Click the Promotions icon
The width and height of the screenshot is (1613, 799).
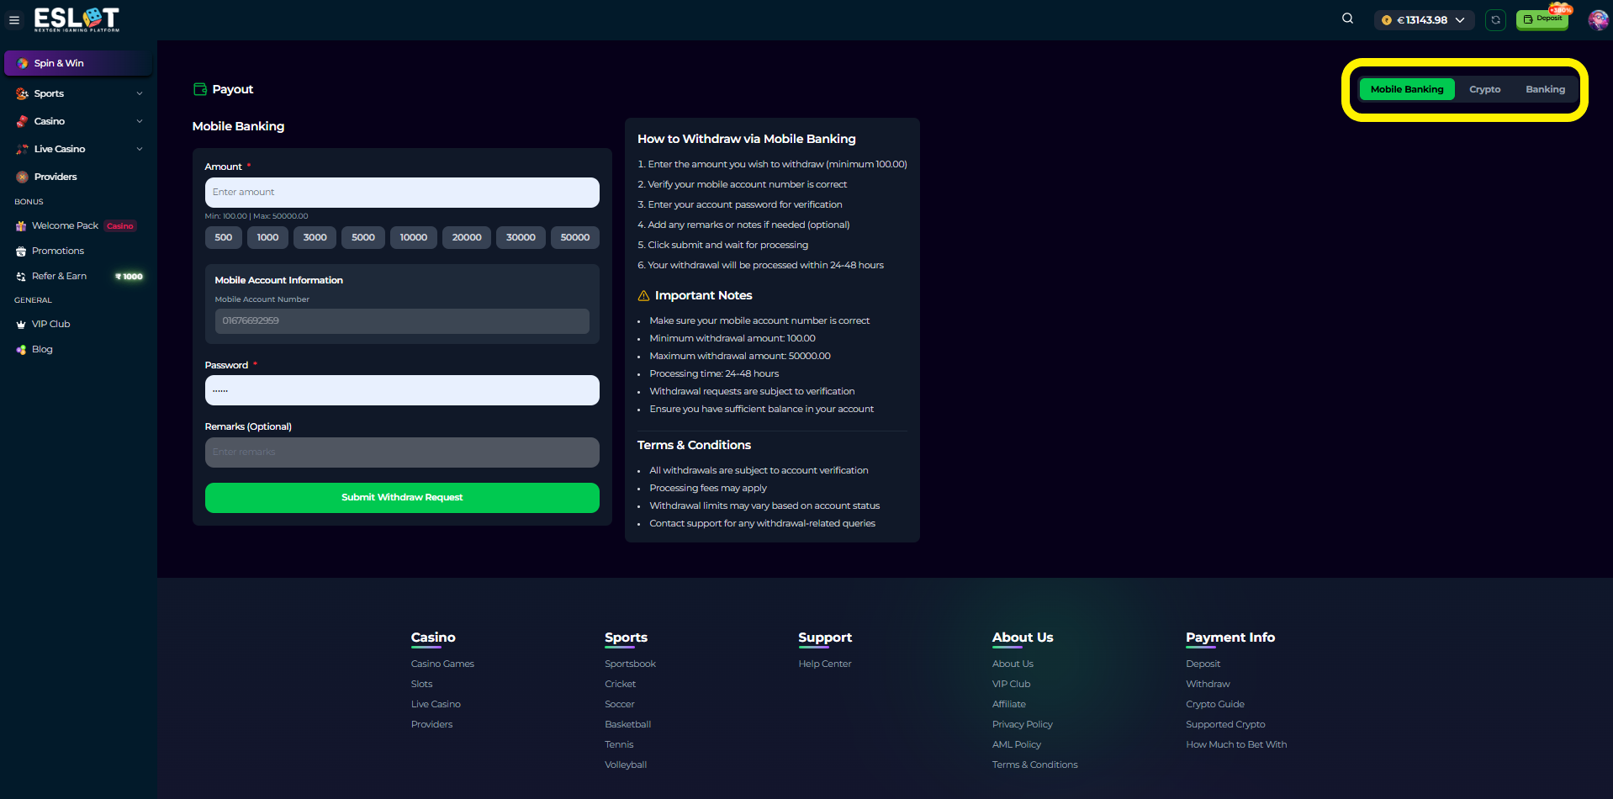point(21,251)
